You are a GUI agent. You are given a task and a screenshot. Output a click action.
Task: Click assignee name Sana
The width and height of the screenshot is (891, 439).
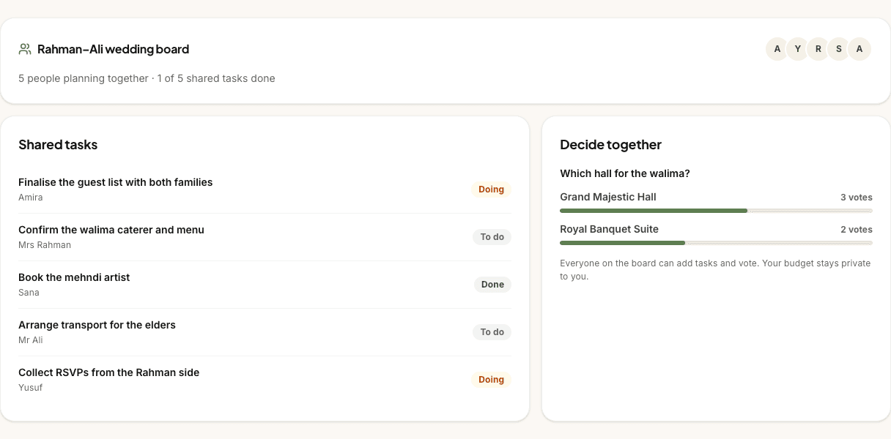pos(29,293)
